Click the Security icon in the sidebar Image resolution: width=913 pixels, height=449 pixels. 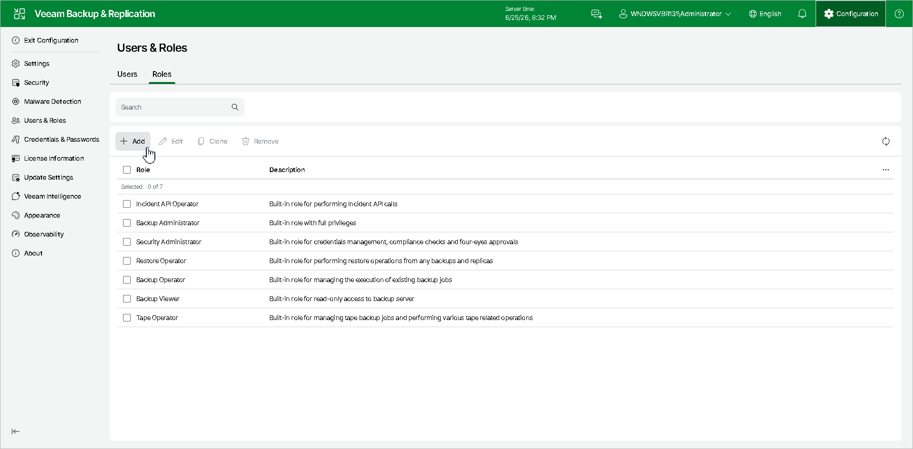(16, 82)
